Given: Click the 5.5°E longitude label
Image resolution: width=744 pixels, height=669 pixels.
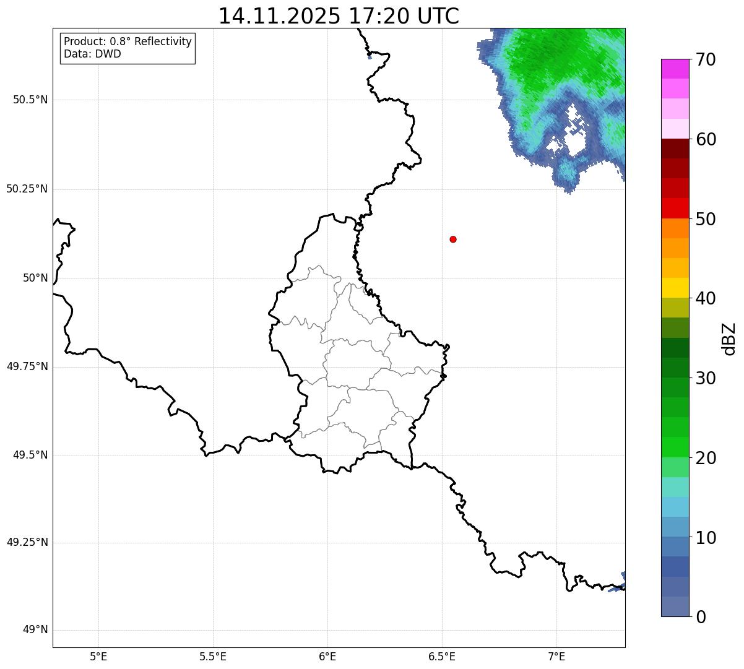Looking at the screenshot, I should click(x=213, y=656).
